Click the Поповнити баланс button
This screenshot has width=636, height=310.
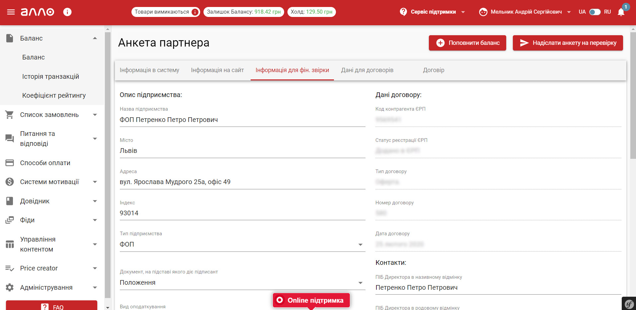[467, 43]
